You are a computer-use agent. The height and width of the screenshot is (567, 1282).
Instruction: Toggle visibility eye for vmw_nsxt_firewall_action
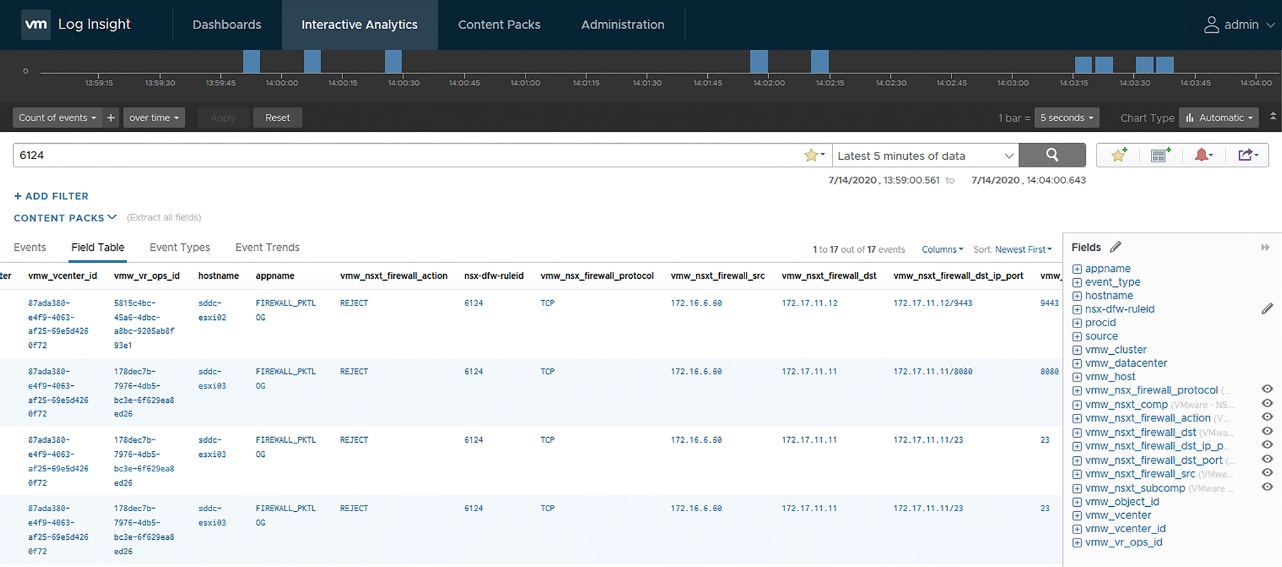click(x=1267, y=417)
